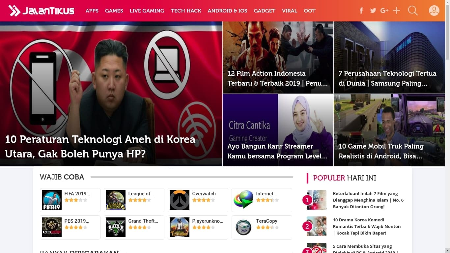
Task: Open the OOT menu
Action: [x=310, y=11]
